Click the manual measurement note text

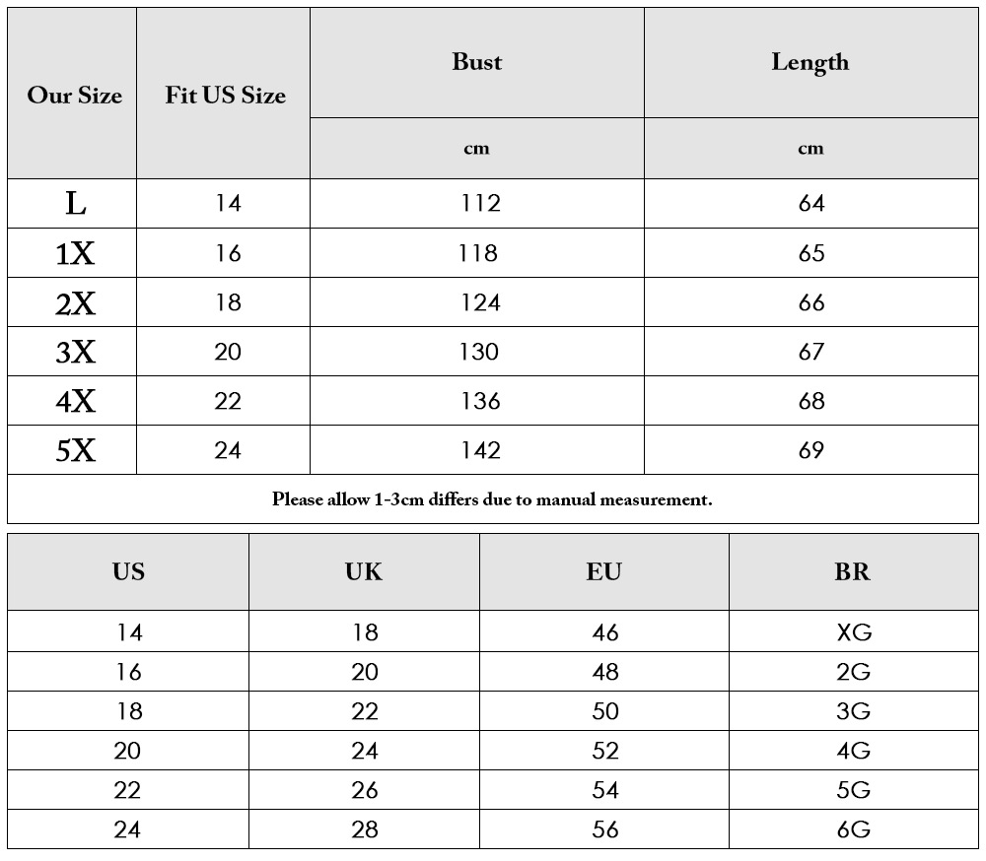tap(492, 499)
